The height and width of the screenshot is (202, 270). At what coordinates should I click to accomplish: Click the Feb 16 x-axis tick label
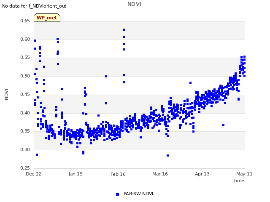point(118,174)
